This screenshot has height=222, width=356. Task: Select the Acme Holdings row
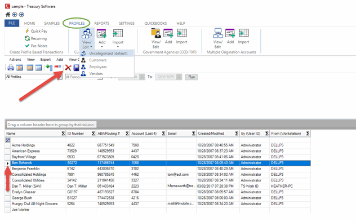158,145
